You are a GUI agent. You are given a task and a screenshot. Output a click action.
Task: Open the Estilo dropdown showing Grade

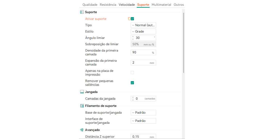click(x=143, y=32)
